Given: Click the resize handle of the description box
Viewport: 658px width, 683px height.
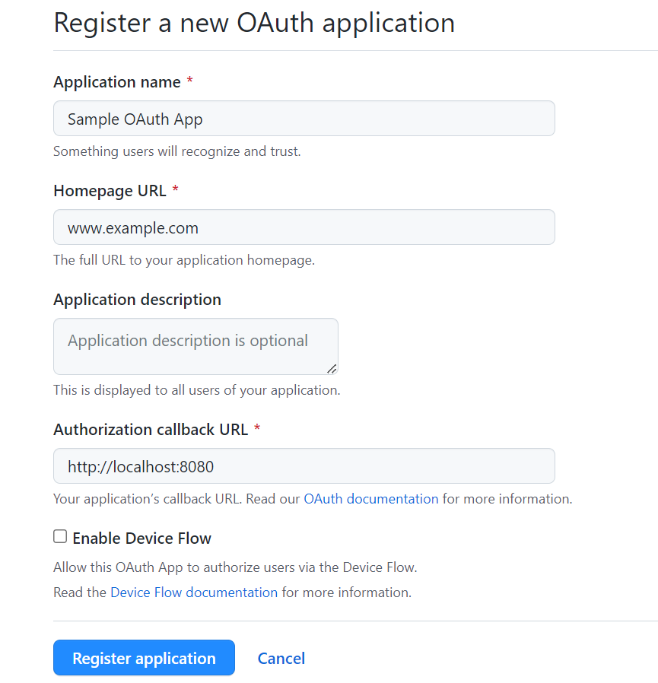Looking at the screenshot, I should [x=332, y=369].
